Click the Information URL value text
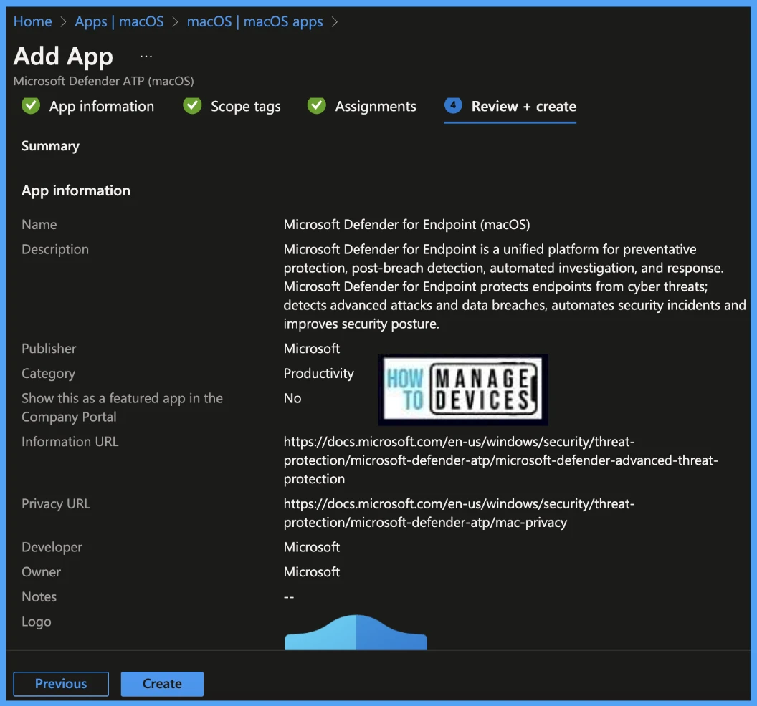757x706 pixels. pyautogui.click(x=500, y=460)
